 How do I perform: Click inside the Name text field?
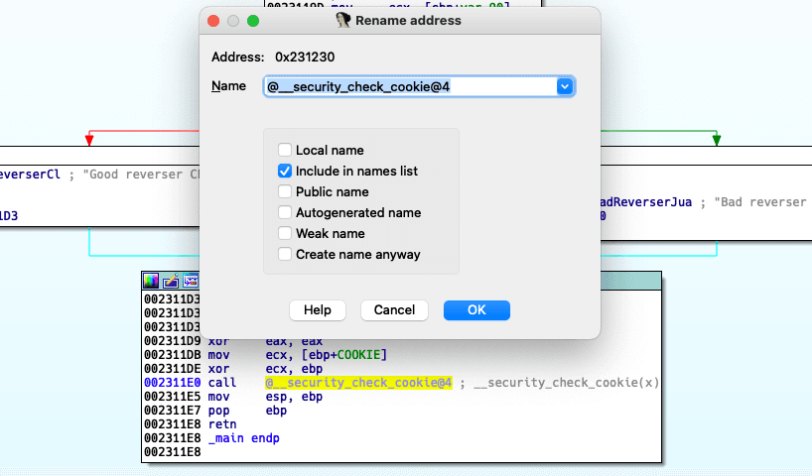[410, 86]
